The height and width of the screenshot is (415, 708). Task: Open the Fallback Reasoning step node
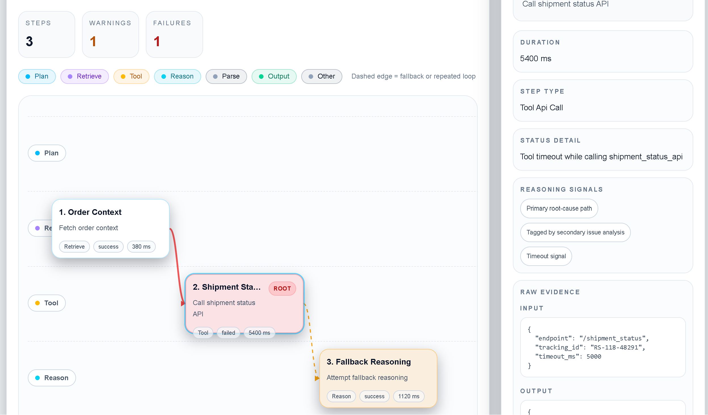tap(378, 378)
